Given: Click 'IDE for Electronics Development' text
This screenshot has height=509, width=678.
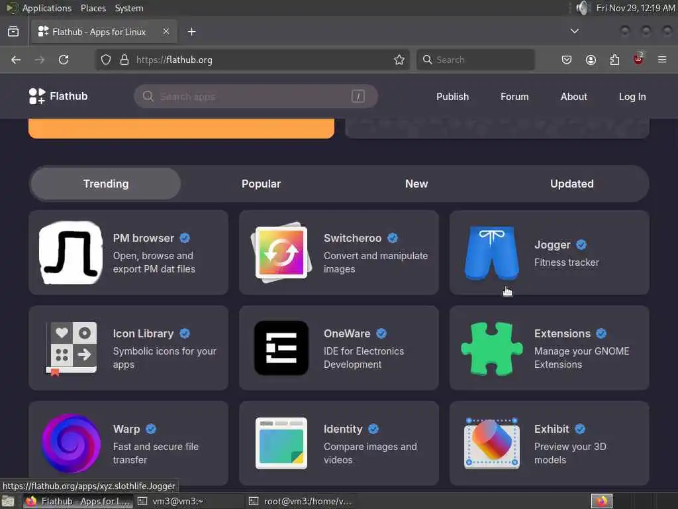Looking at the screenshot, I should point(363,357).
